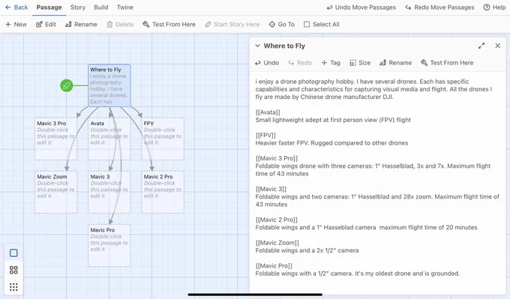The height and width of the screenshot is (299, 510).
Task: Click the [[FPV]] link text in editor
Action: pyautogui.click(x=265, y=135)
